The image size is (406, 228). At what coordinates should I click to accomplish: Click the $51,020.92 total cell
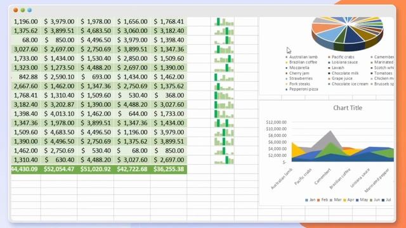(x=96, y=169)
